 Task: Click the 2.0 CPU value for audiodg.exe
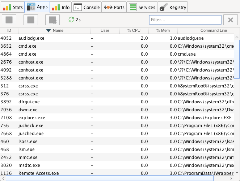tap(144, 38)
